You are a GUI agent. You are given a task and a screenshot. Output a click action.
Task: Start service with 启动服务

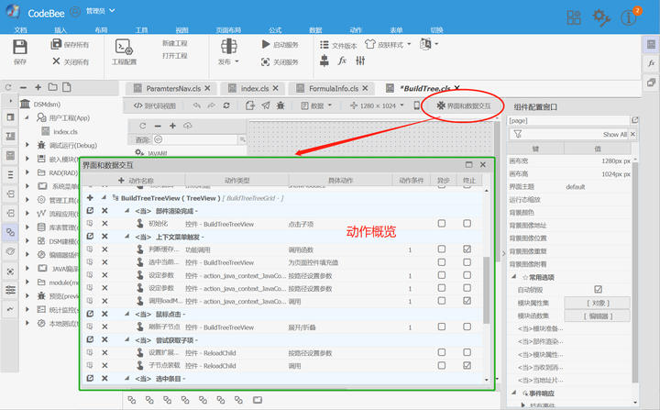pos(280,44)
